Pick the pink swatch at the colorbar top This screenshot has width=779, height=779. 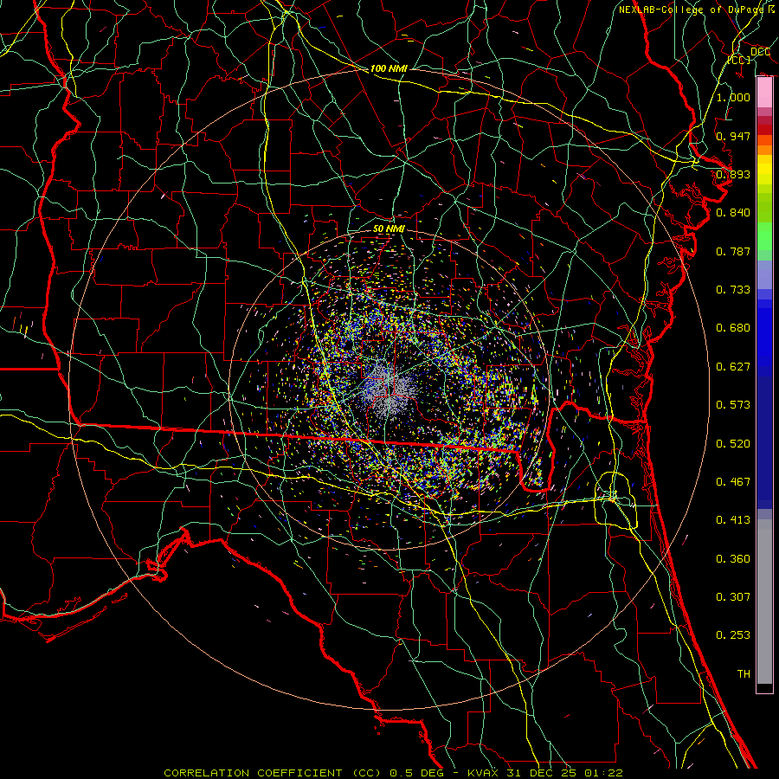[x=764, y=92]
